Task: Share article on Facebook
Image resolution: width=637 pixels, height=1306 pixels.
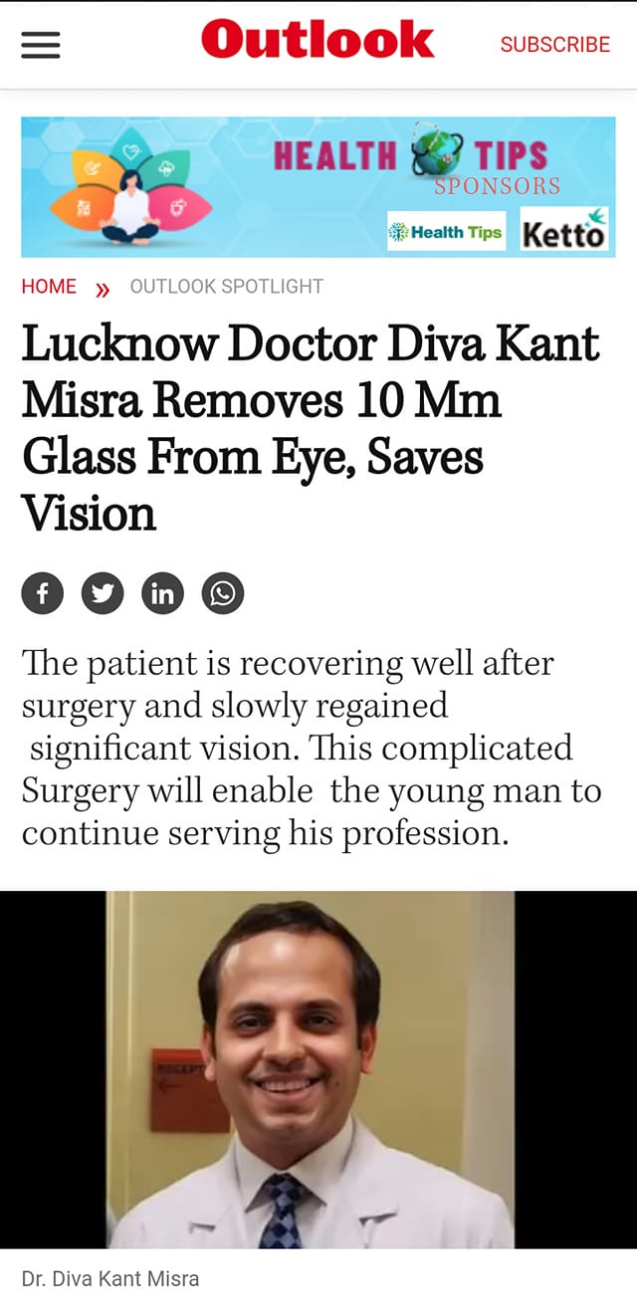Action: pyautogui.click(x=43, y=594)
